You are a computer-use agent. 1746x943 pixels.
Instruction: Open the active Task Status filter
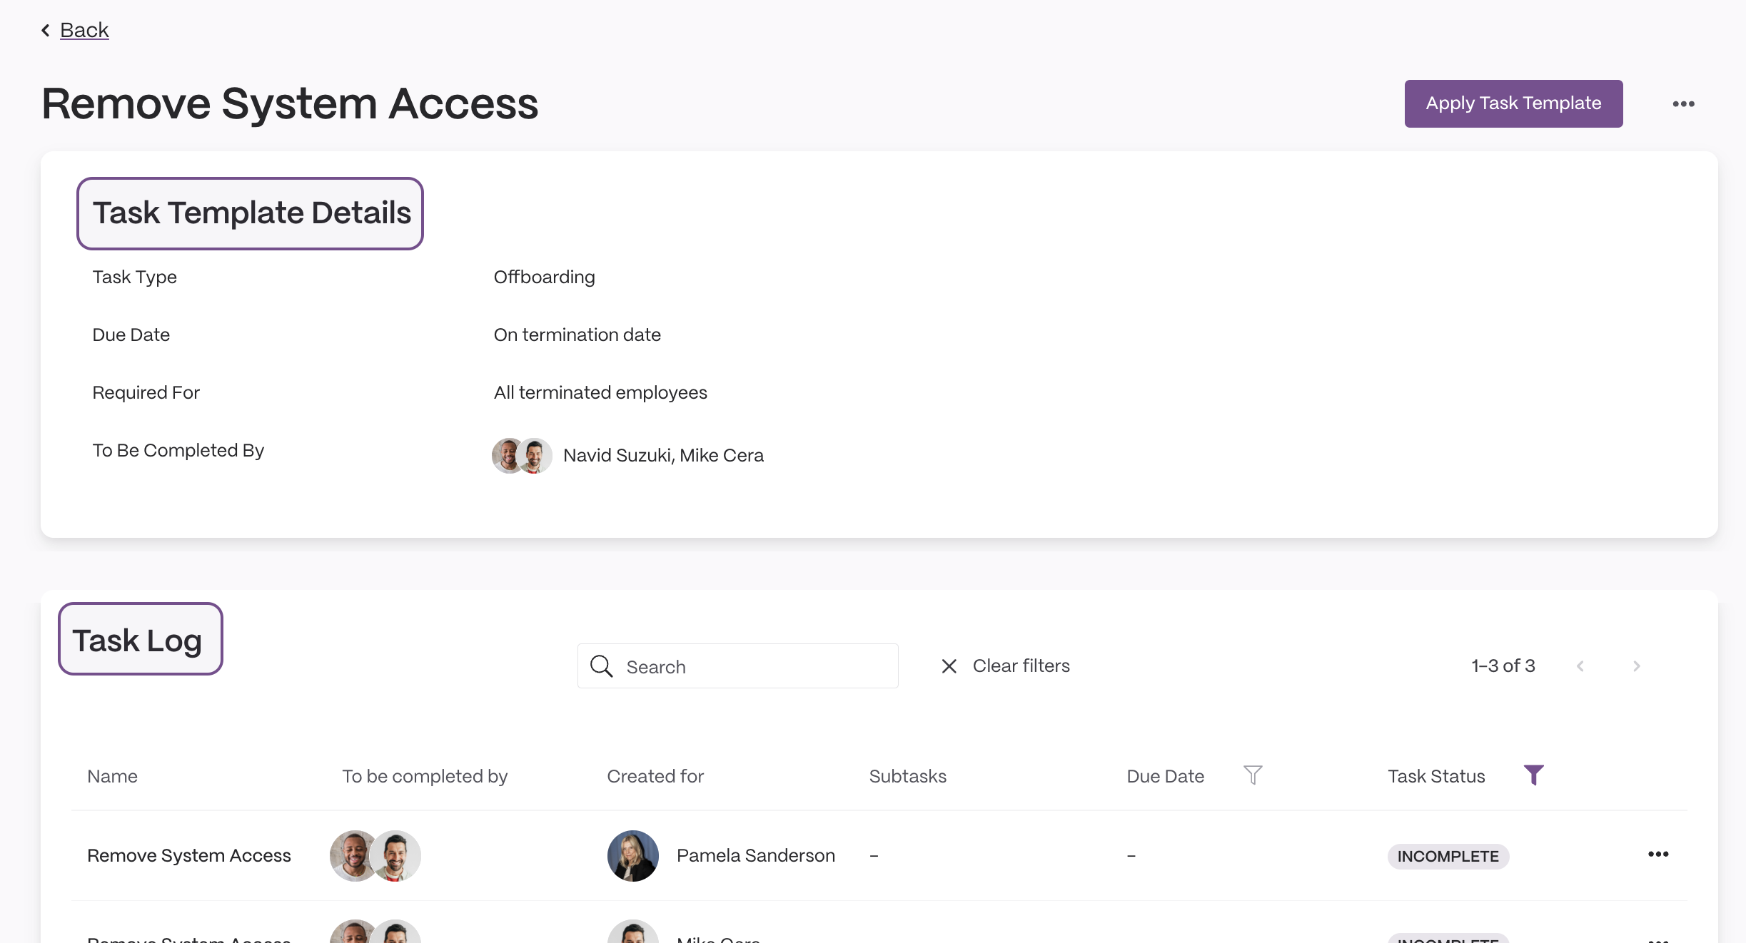point(1533,775)
